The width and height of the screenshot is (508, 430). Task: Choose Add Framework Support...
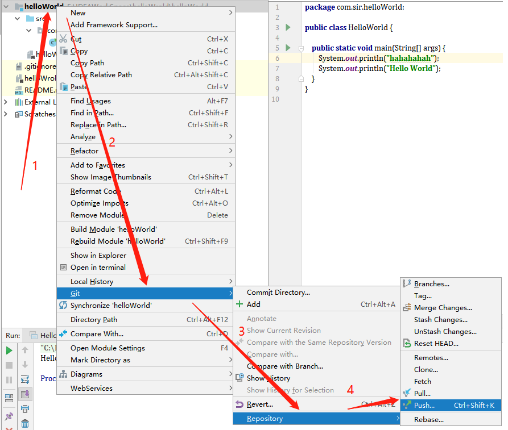pos(146,24)
